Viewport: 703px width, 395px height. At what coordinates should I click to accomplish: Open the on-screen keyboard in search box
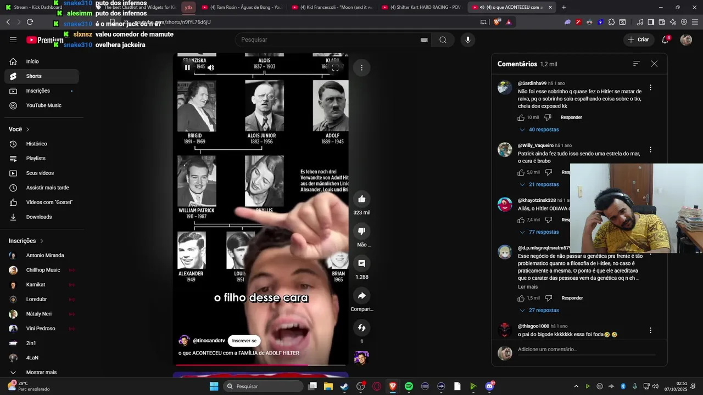424,39
